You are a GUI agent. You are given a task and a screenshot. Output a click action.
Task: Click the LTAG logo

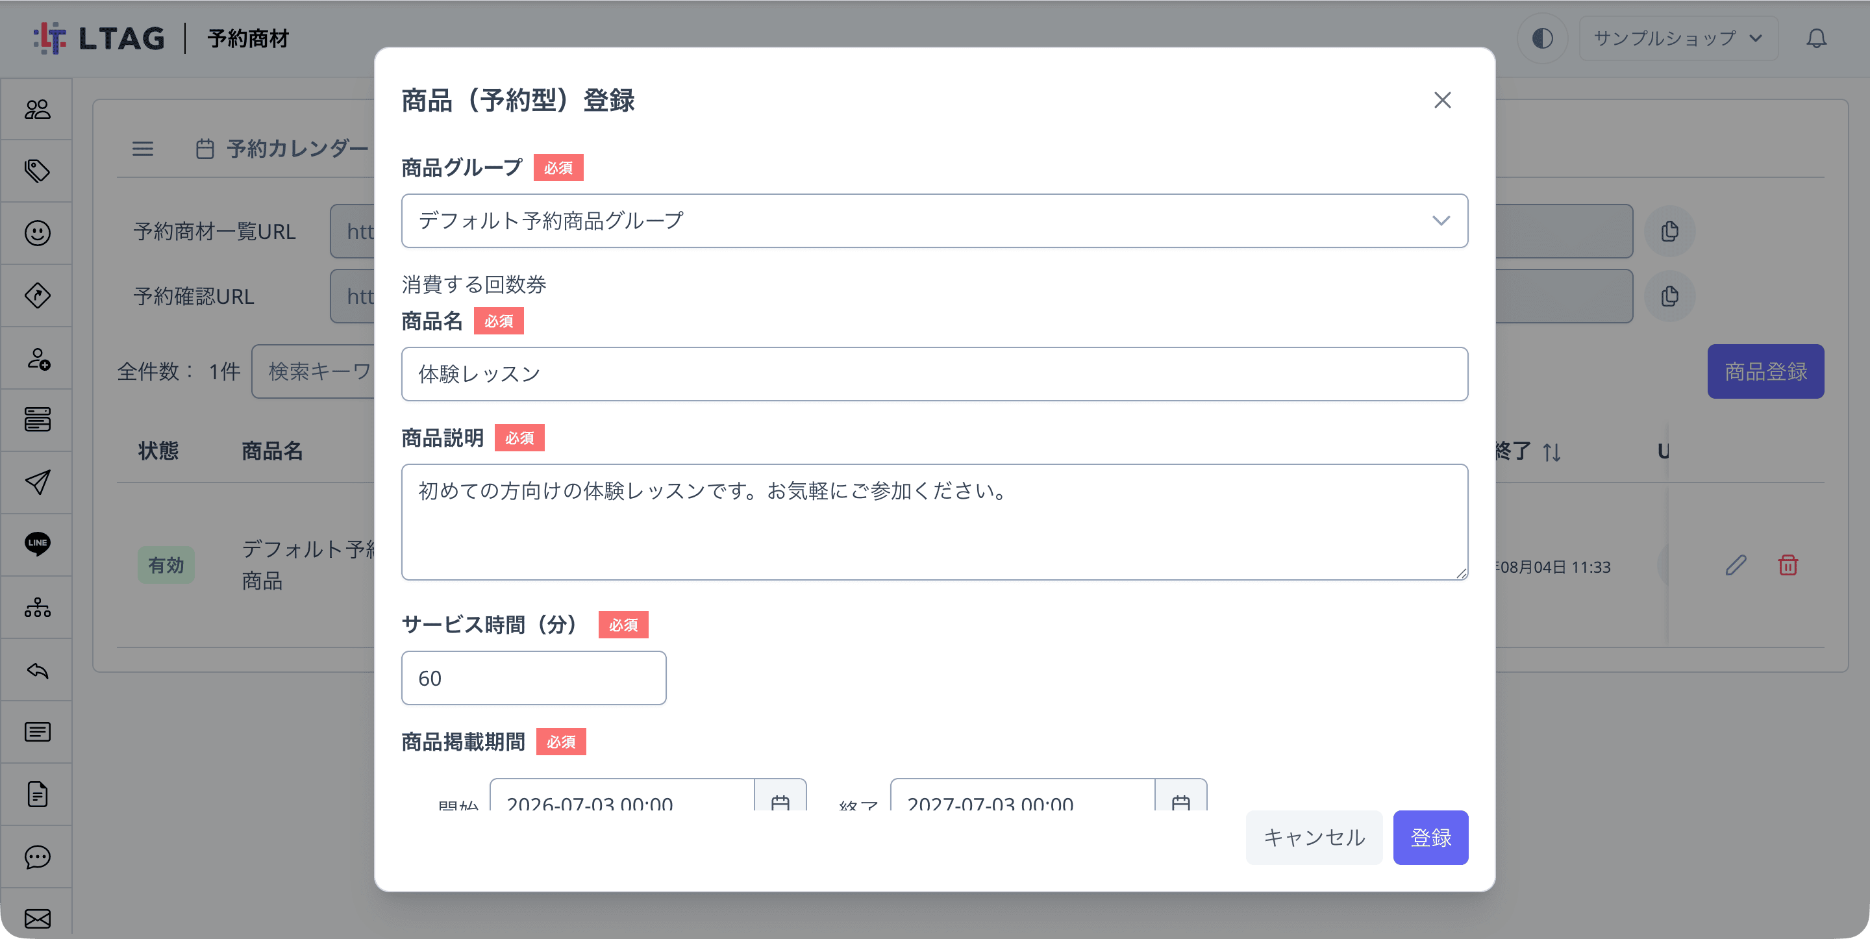click(99, 38)
